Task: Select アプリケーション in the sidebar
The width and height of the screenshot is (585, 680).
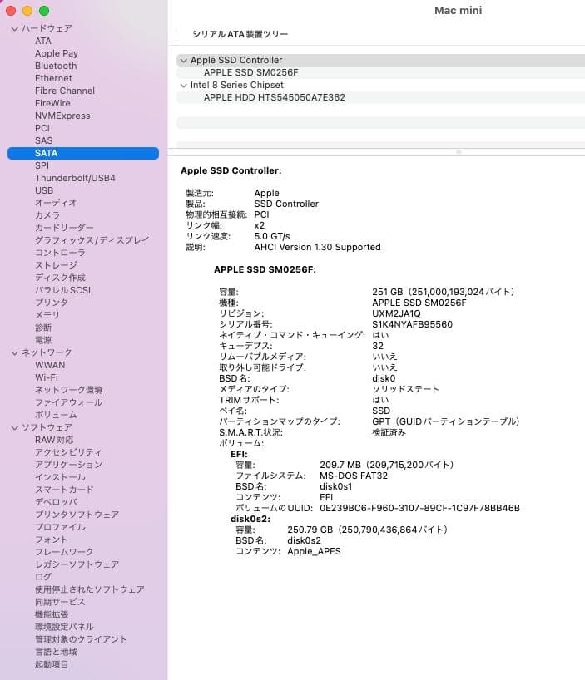Action: [68, 466]
